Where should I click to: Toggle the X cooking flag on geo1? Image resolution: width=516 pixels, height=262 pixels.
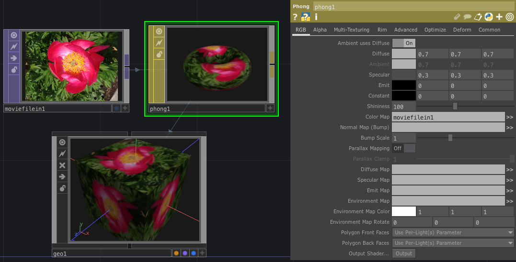[62, 165]
